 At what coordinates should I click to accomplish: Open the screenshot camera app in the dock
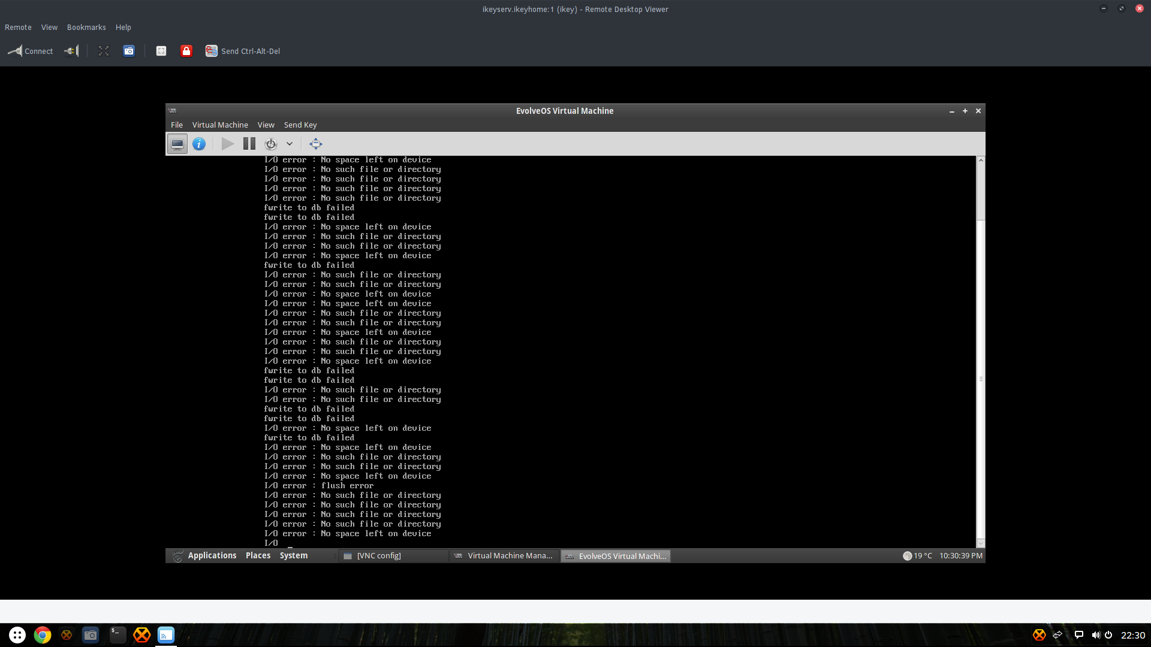click(91, 635)
